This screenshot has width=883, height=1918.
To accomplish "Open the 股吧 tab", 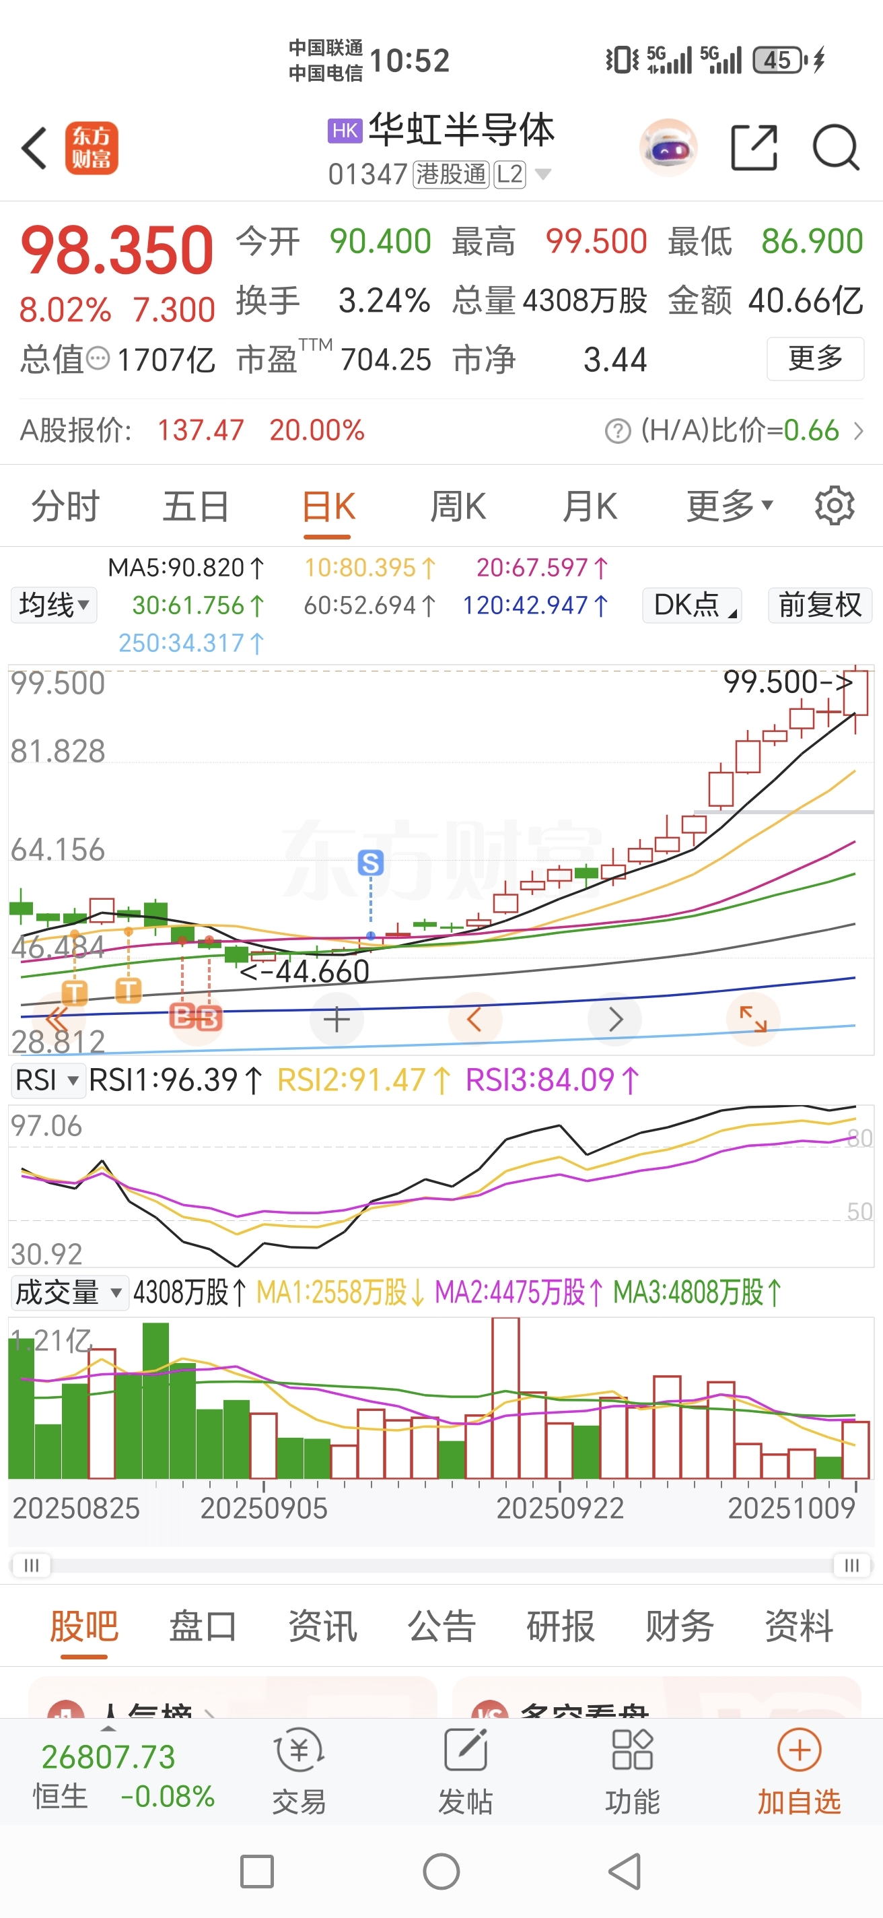I will tap(84, 1627).
